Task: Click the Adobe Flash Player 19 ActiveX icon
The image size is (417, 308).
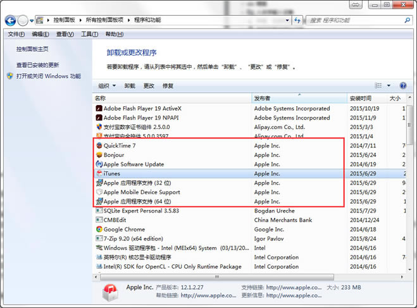Action: [x=99, y=108]
